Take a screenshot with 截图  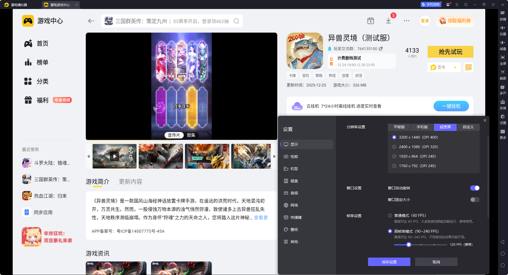point(503,75)
